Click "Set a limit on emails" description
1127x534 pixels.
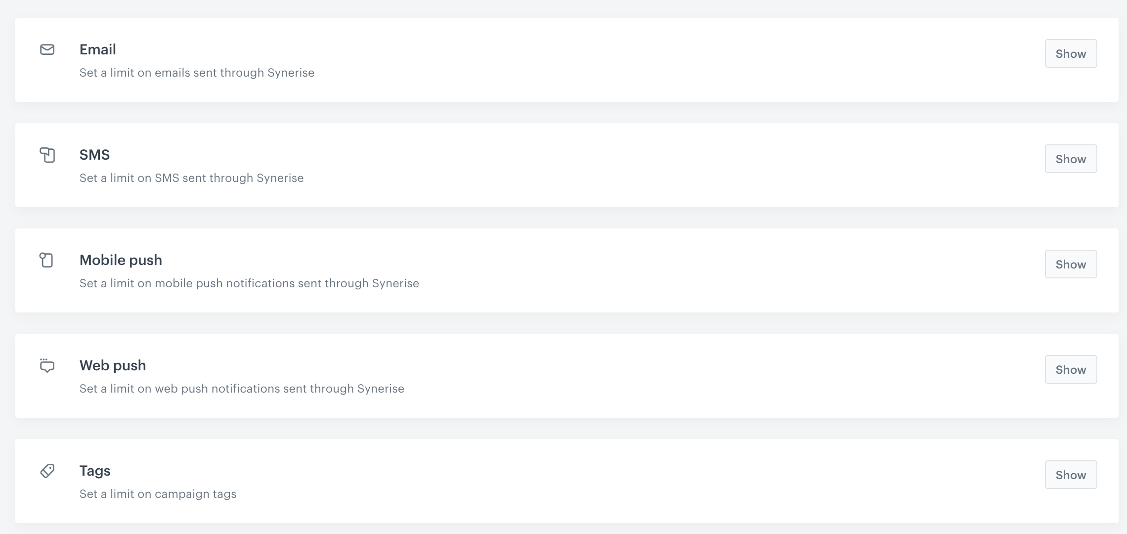197,73
